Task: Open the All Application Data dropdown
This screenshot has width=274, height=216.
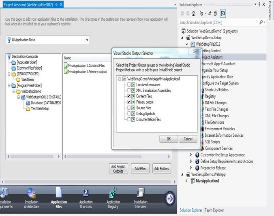Action: tap(87, 40)
